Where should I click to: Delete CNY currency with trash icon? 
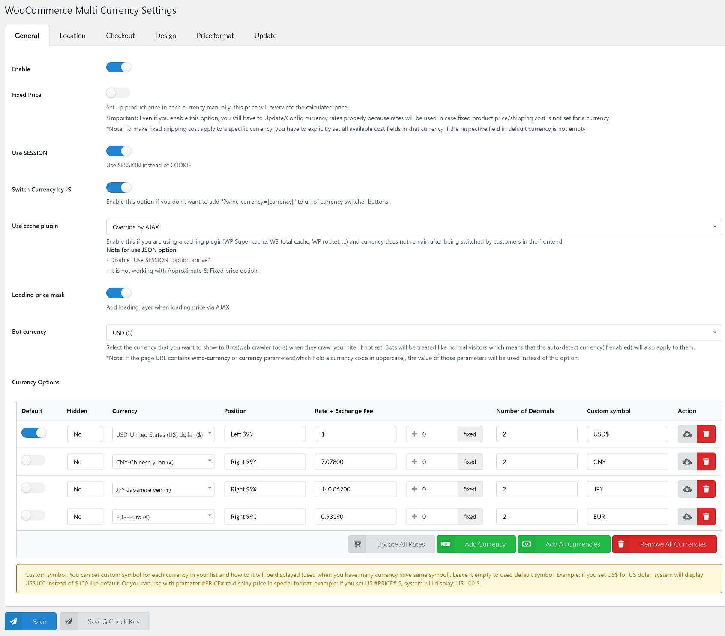click(x=706, y=461)
